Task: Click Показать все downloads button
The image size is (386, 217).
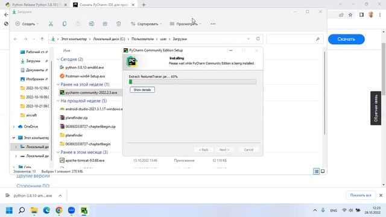Action: click(x=361, y=195)
